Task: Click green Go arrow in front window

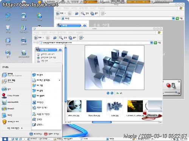Action: pos(155,43)
